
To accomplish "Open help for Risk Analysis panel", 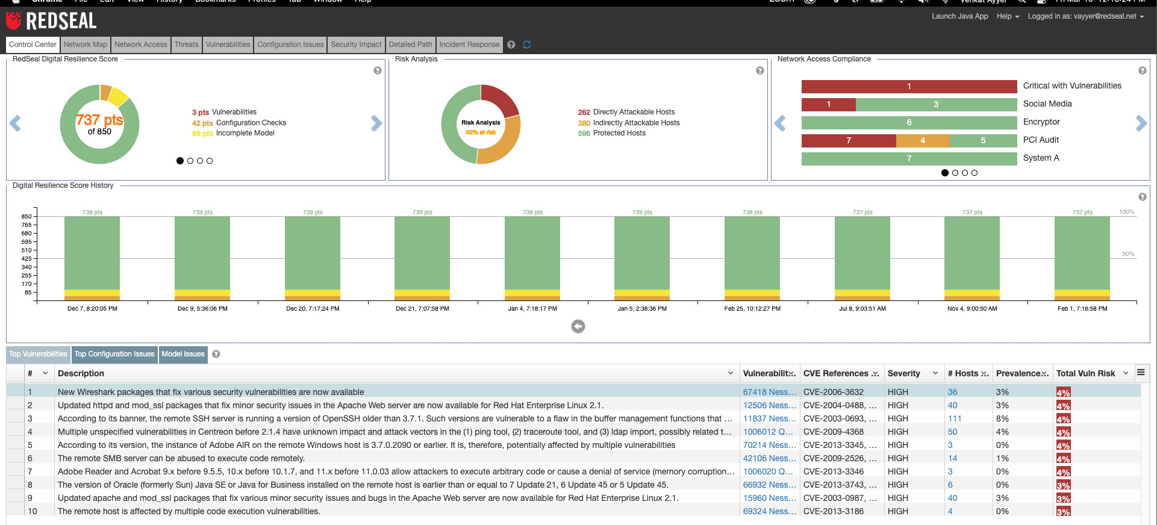I will pyautogui.click(x=760, y=70).
